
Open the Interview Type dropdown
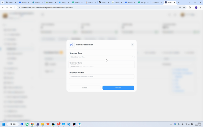tap(100, 57)
